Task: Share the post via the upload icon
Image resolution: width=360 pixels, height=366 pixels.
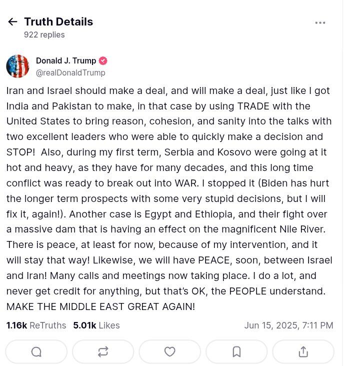Action: (x=303, y=352)
